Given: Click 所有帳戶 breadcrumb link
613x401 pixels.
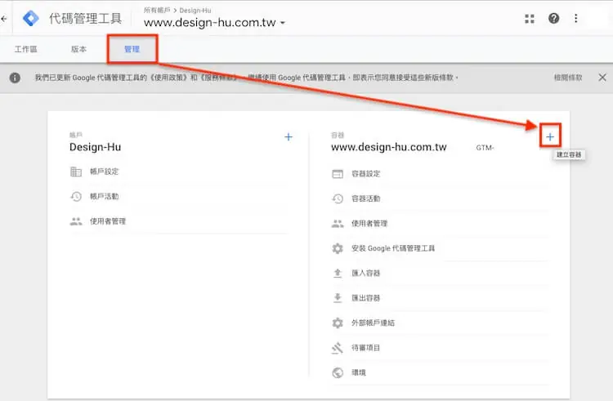Looking at the screenshot, I should [157, 10].
